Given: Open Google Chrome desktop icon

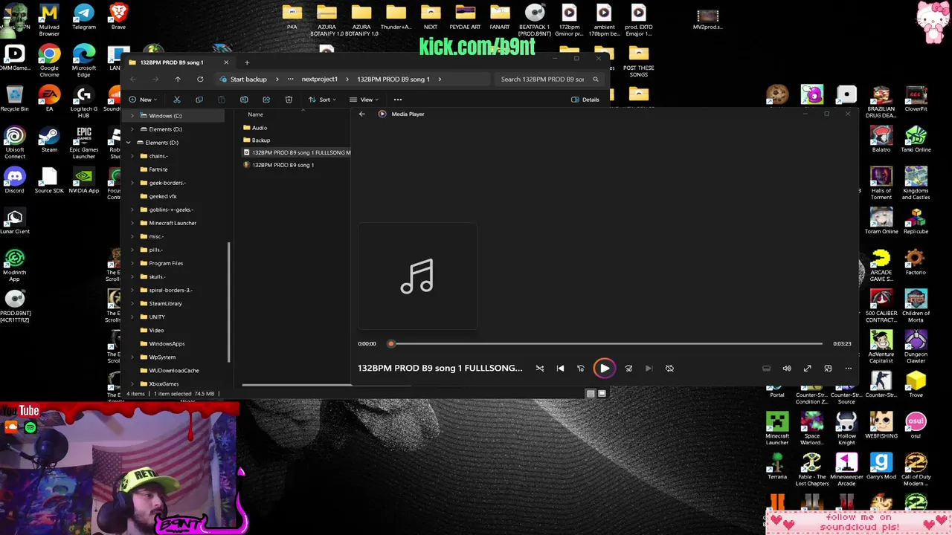Looking at the screenshot, I should coord(49,60).
